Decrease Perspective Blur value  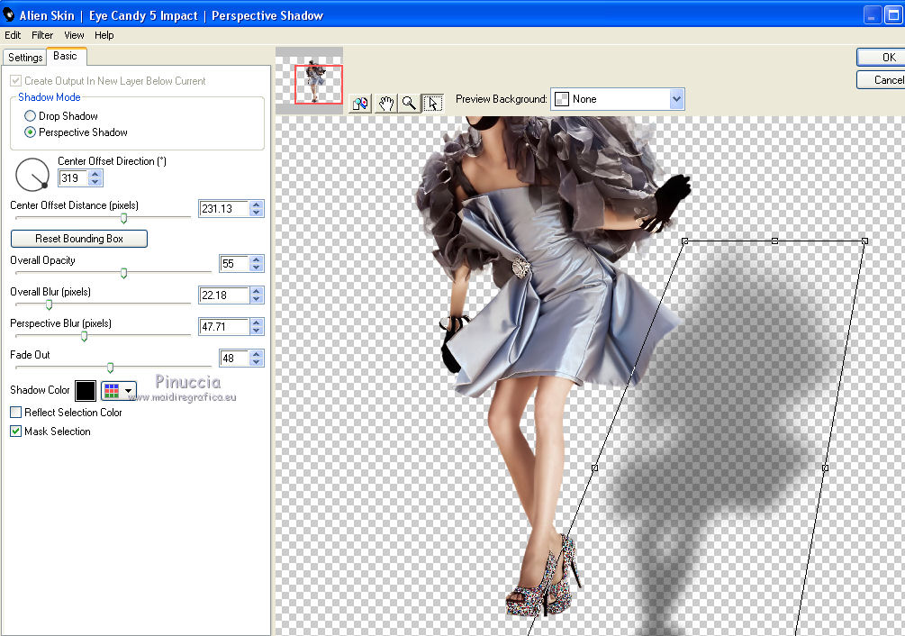click(x=257, y=330)
